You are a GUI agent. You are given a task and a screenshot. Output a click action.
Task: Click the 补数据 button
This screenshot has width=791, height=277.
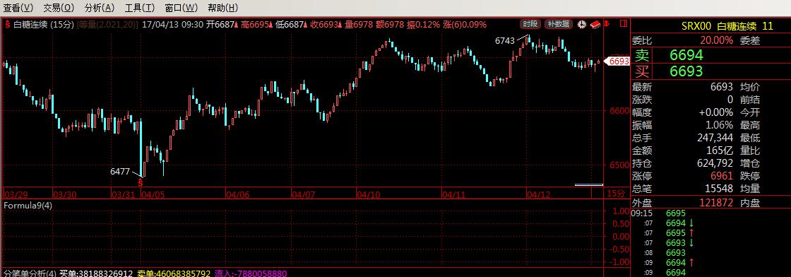tap(559, 24)
